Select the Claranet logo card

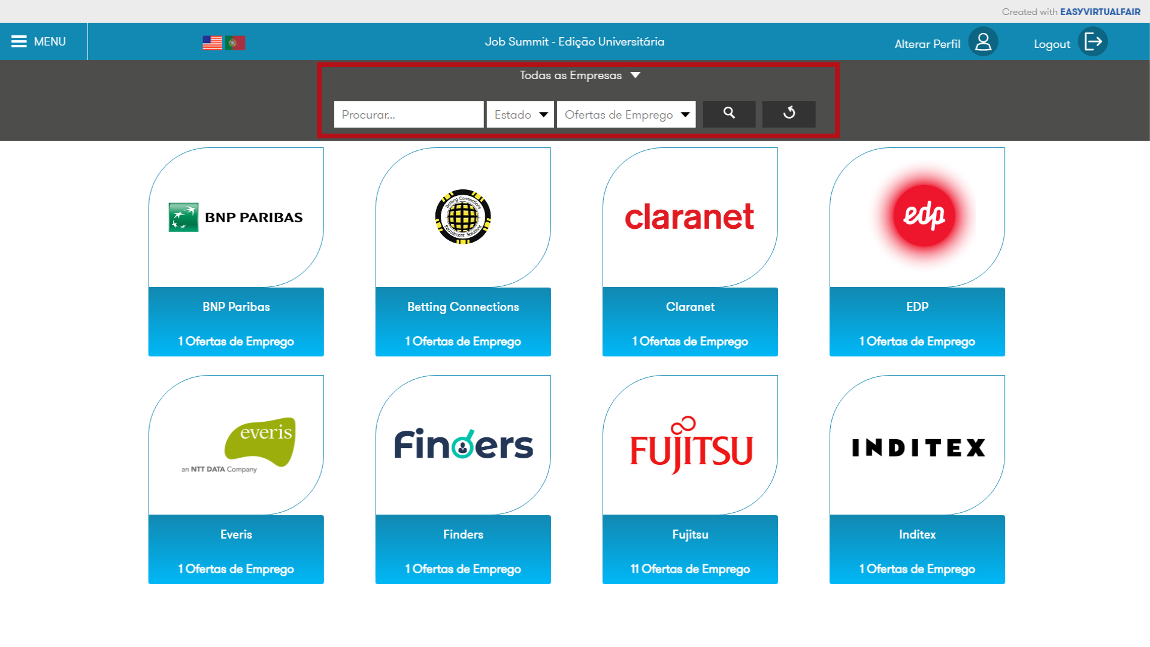pos(690,217)
